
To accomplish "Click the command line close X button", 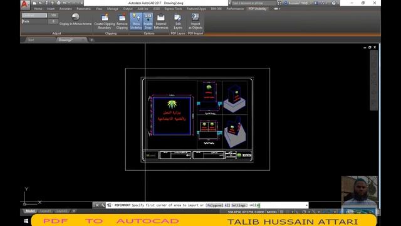I will [x=97, y=205].
